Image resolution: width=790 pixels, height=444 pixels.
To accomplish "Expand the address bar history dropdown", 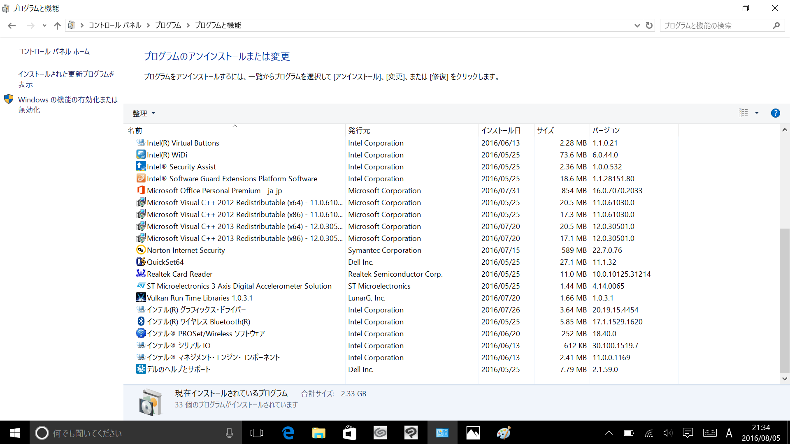I will (x=637, y=25).
